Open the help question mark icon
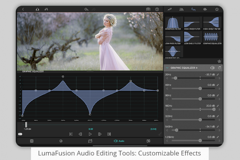The image size is (240, 160). coord(157,9)
